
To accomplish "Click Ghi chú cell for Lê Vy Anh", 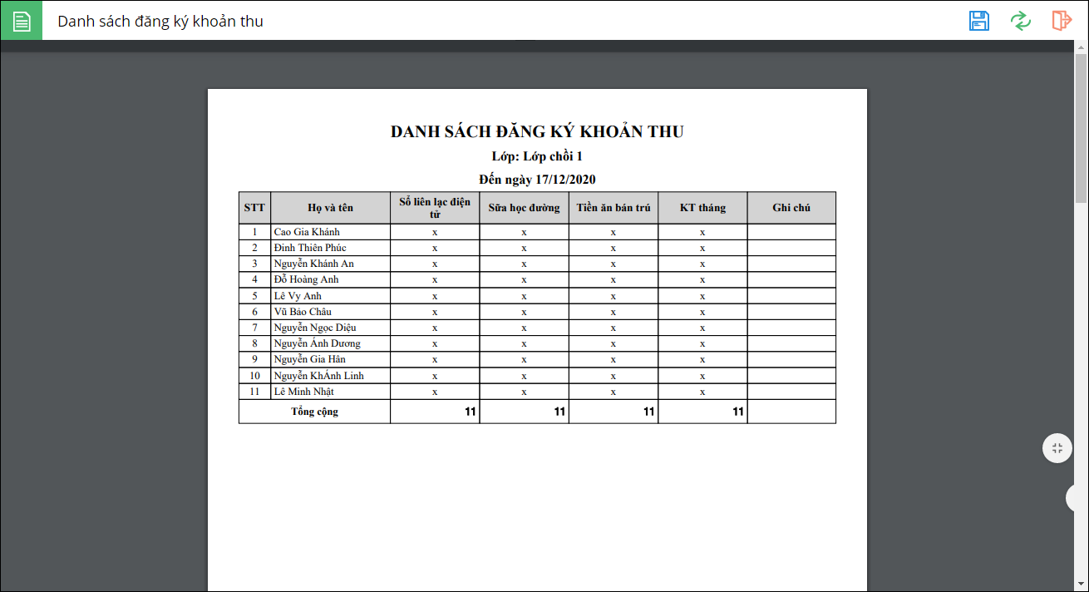I will pyautogui.click(x=791, y=296).
